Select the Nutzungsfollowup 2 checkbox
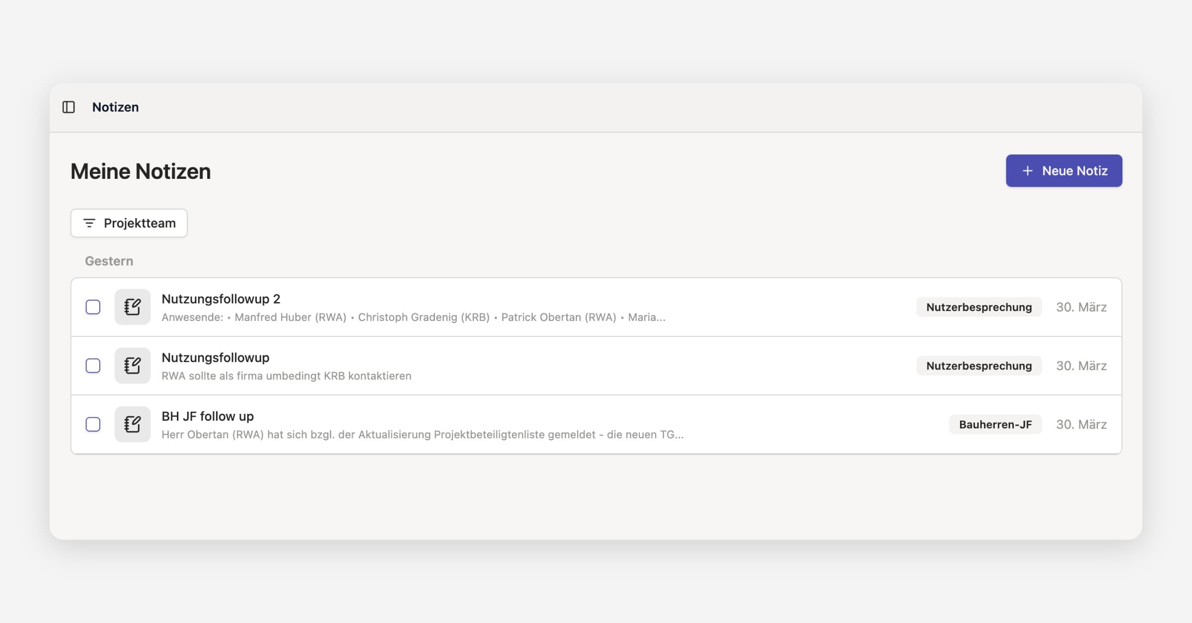 click(93, 307)
